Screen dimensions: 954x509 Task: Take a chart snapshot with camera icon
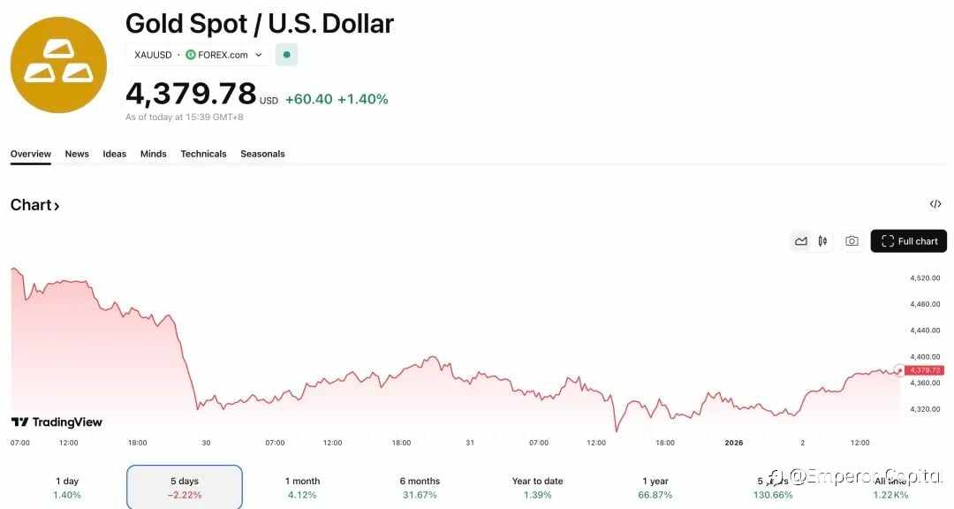pos(852,241)
